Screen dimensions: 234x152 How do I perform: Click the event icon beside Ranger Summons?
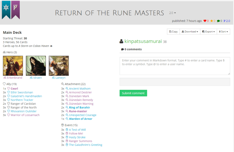point(67,141)
